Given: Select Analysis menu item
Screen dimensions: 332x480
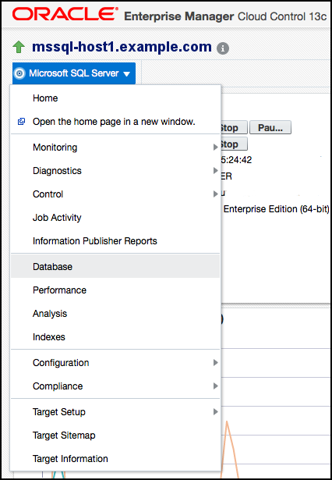Looking at the screenshot, I should (115, 314).
